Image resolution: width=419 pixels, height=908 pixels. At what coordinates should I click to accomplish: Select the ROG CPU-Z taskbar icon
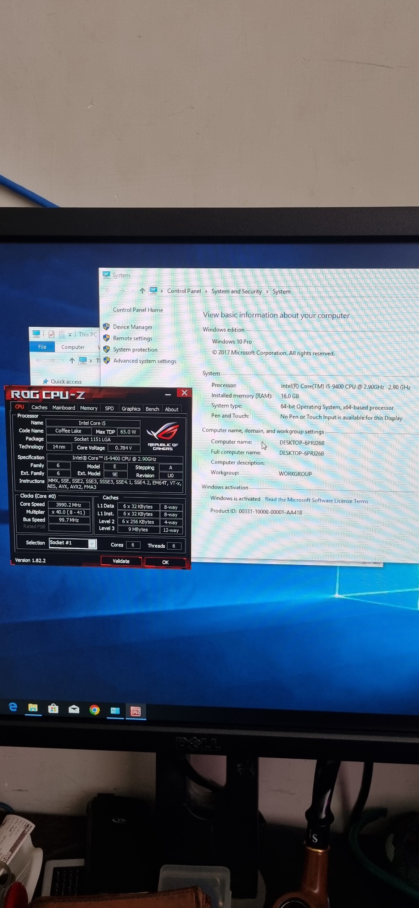(x=136, y=711)
